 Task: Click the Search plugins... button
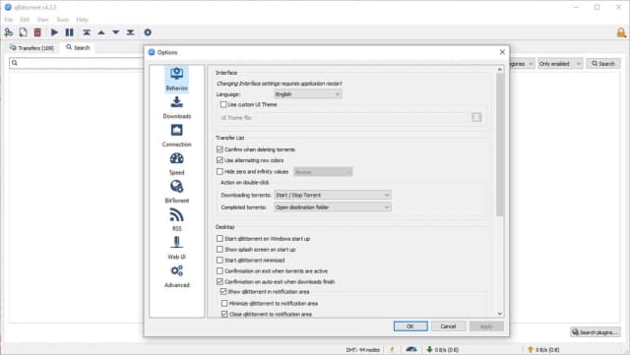pyautogui.click(x=595, y=332)
